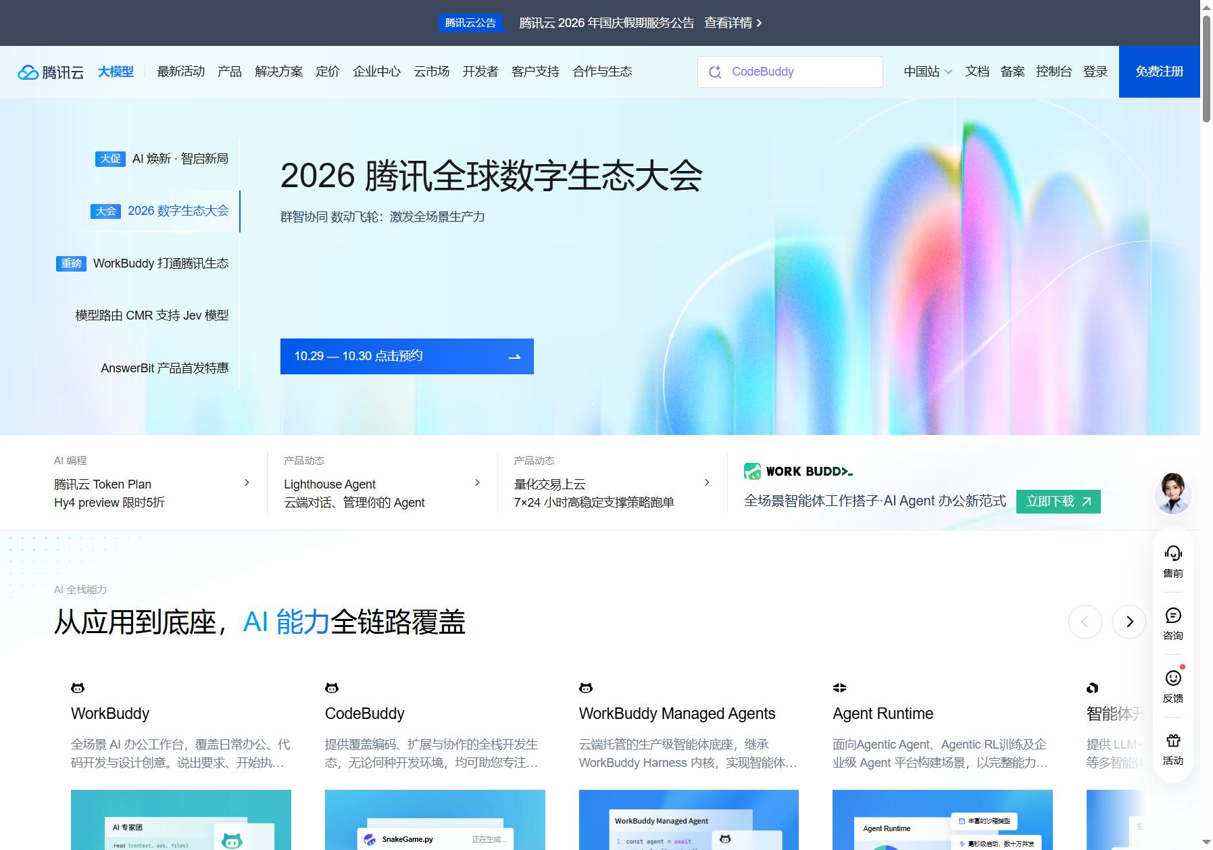
Task: Open the 大模型 navigation item
Action: click(x=116, y=72)
